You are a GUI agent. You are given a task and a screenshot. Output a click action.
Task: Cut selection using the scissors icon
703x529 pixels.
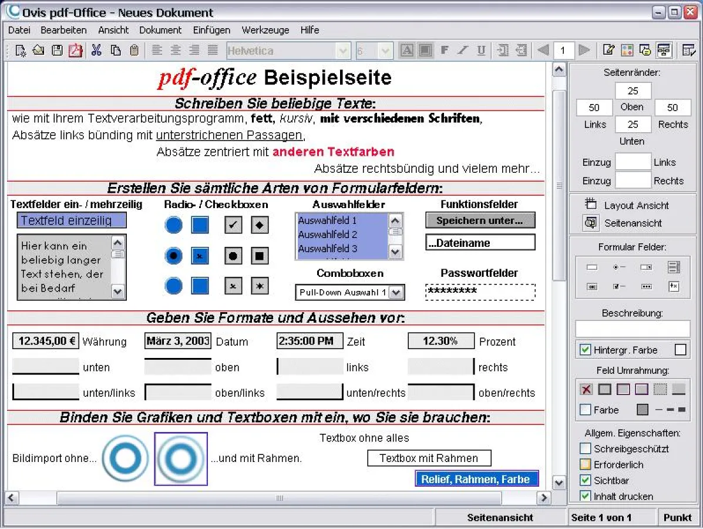tap(96, 51)
